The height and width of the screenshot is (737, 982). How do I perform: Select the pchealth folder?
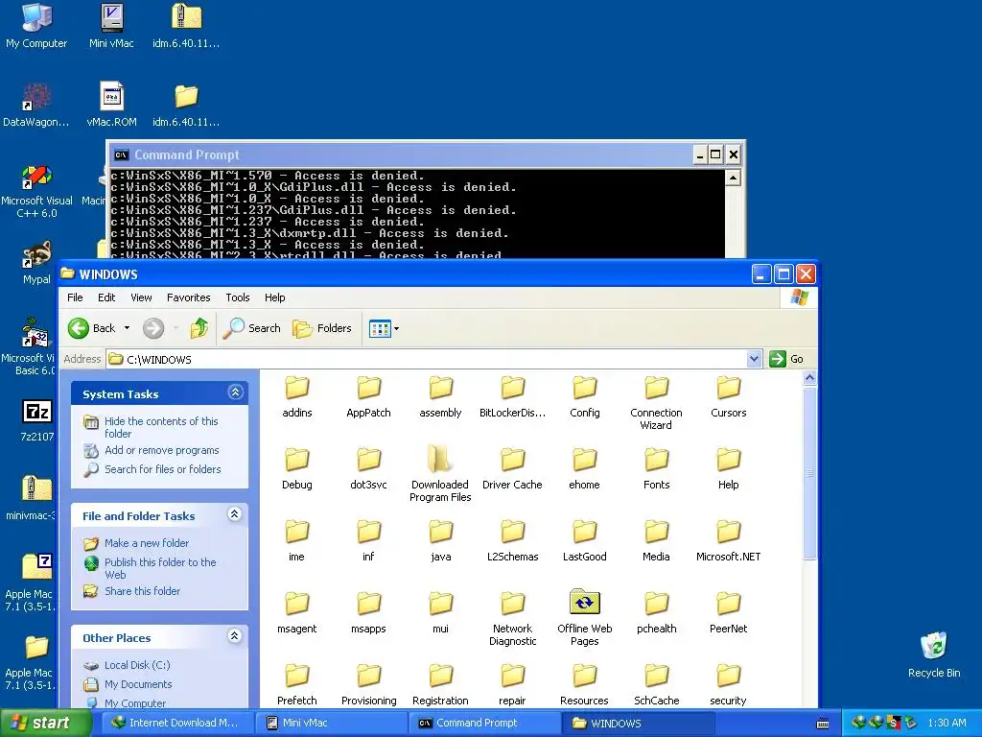pos(656,613)
